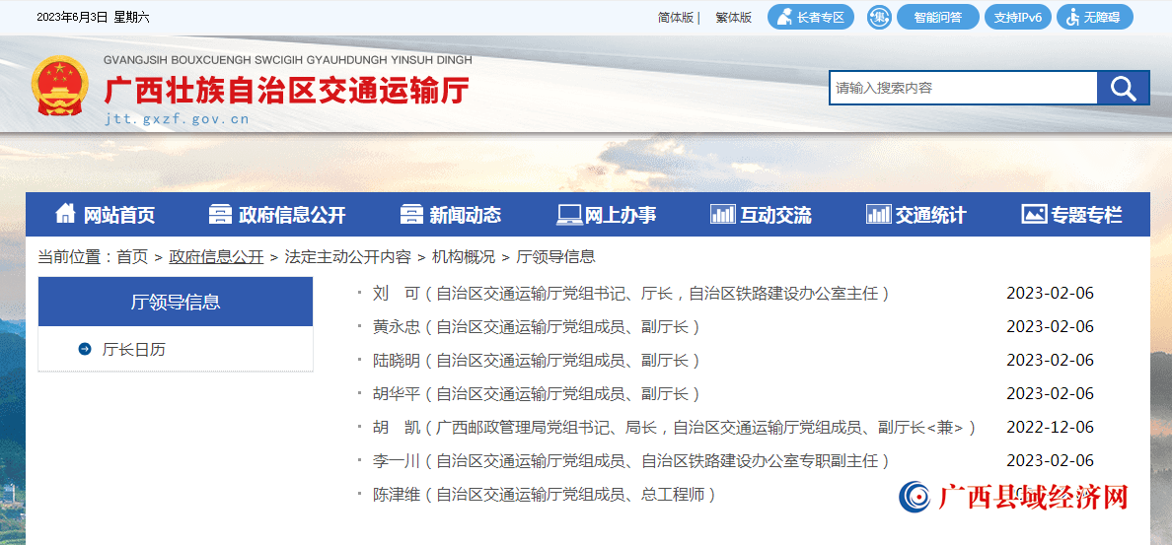Click 政府信息公开 breadcrumb link

[x=216, y=257]
